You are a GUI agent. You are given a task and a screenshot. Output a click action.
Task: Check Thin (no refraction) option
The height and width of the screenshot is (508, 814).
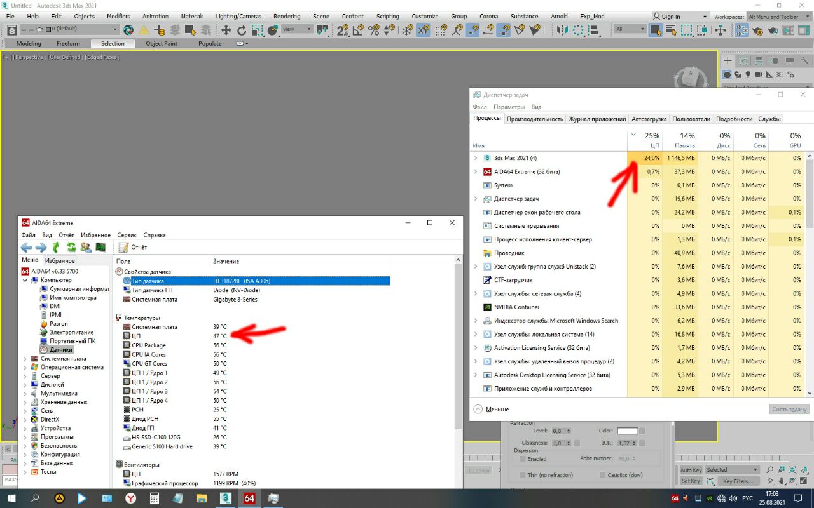[x=523, y=475]
